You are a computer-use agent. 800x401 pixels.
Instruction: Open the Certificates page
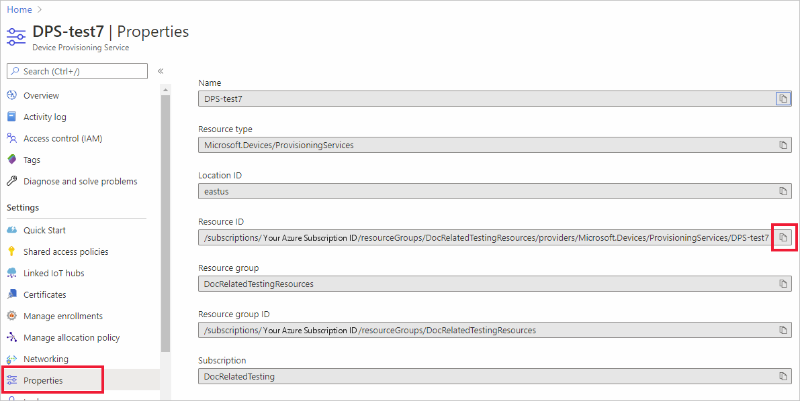point(44,295)
